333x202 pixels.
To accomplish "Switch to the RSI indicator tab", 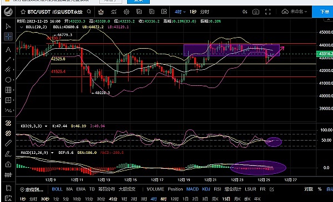I will pos(218,189).
